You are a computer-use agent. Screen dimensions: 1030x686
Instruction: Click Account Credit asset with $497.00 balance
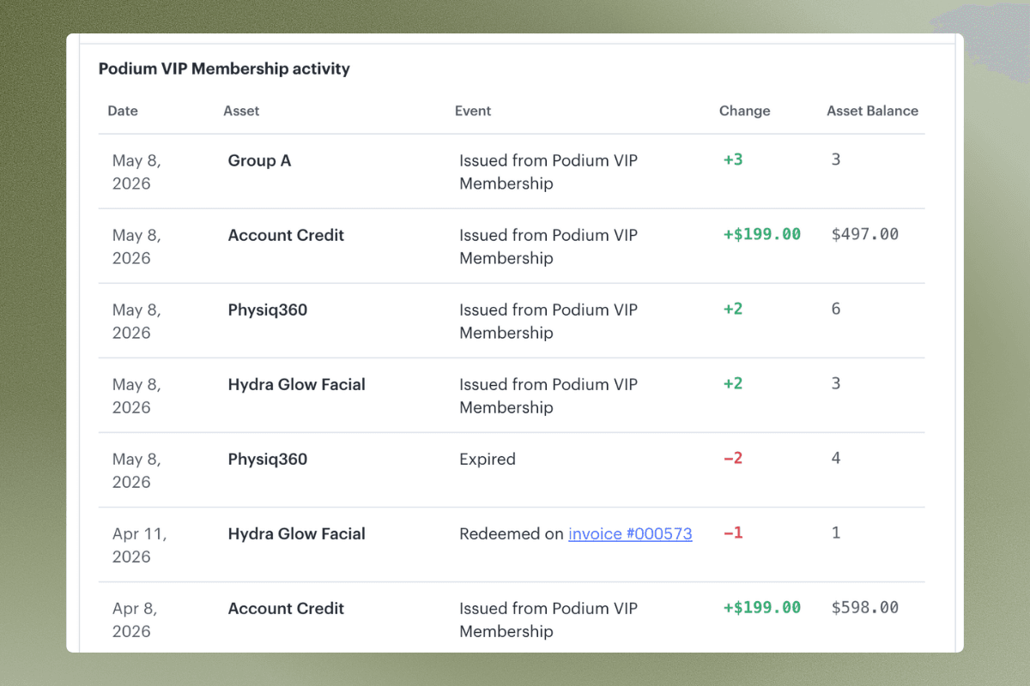coord(286,235)
